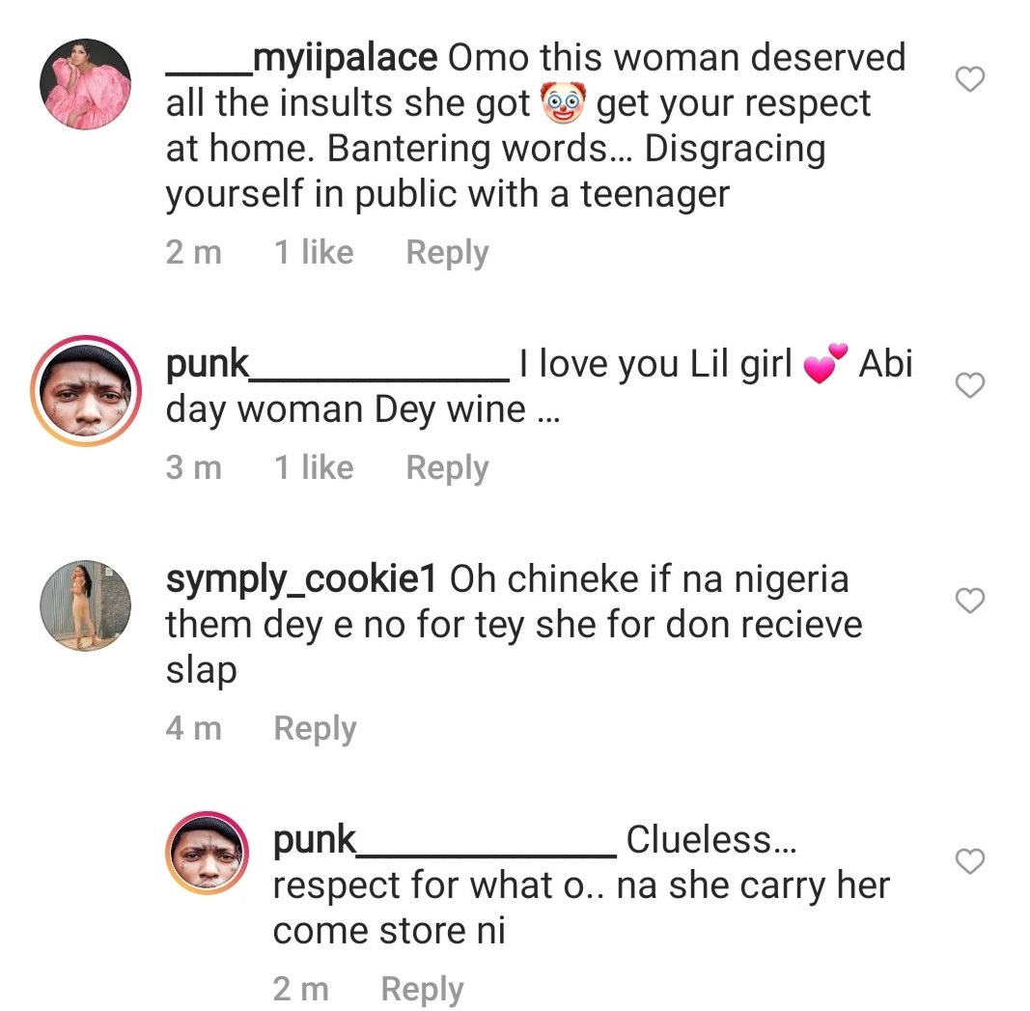This screenshot has width=1030, height=1011.
Task: Reply to punk's "I love you Lil girl" comment
Action: tap(447, 468)
